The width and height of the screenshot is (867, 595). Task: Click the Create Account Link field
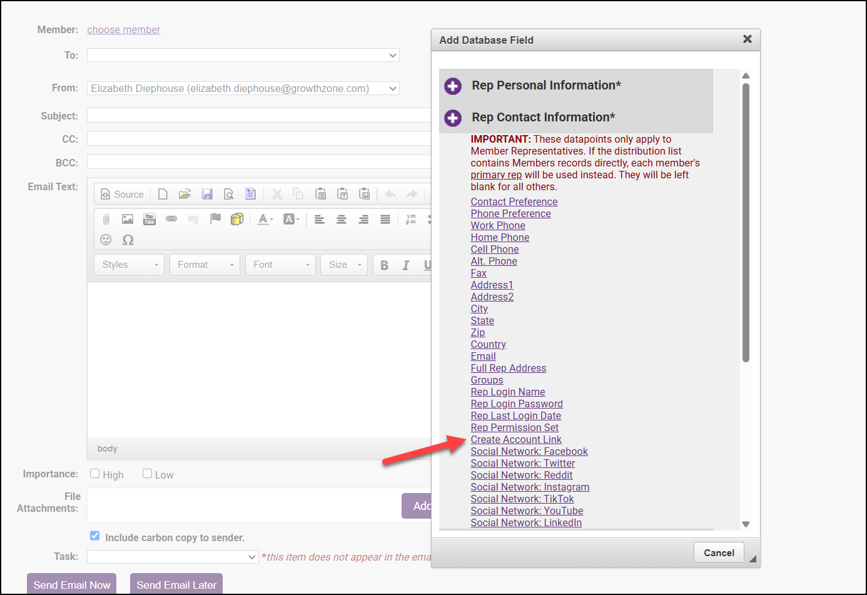(x=516, y=440)
